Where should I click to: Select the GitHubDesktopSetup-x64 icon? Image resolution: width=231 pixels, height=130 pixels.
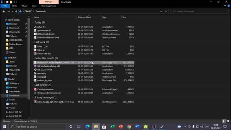point(35,66)
